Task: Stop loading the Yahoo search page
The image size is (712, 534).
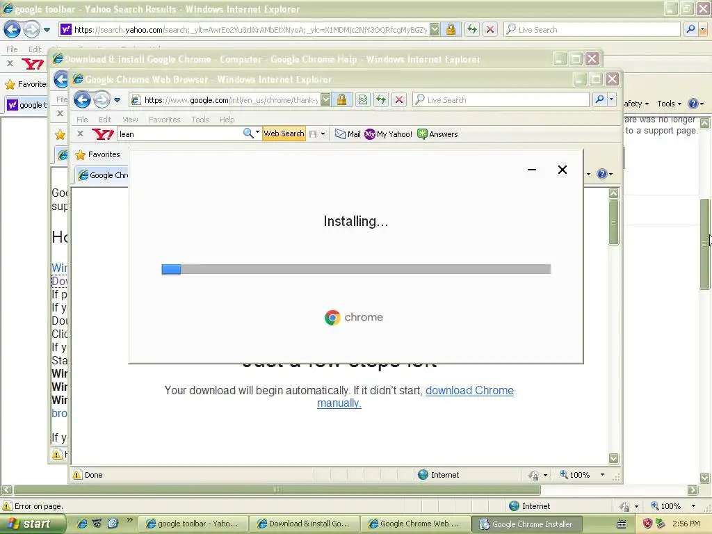Action: coord(490,29)
